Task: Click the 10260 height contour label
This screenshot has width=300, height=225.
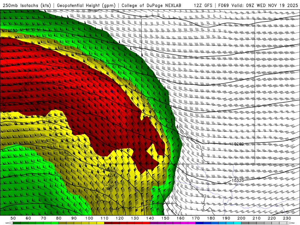Action: pos(238,144)
